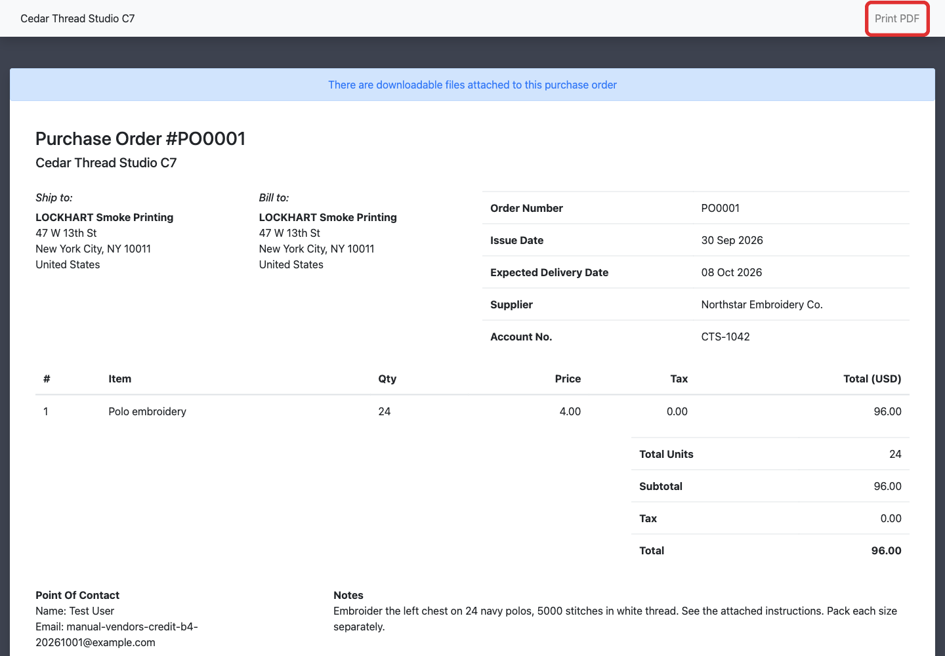Select supplier 'Northstar Embroidery Co.'
The width and height of the screenshot is (945, 656).
pos(762,304)
